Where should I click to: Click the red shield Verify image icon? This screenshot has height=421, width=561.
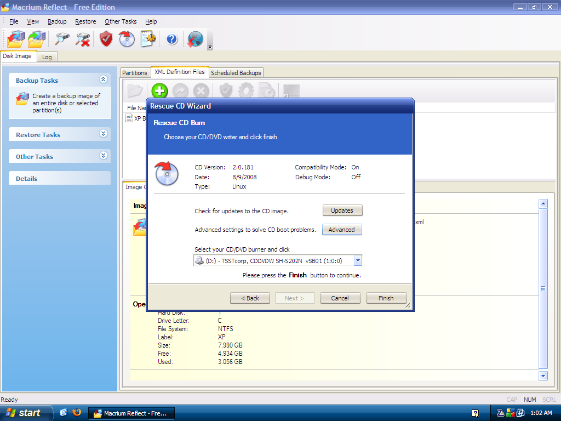[x=106, y=39]
